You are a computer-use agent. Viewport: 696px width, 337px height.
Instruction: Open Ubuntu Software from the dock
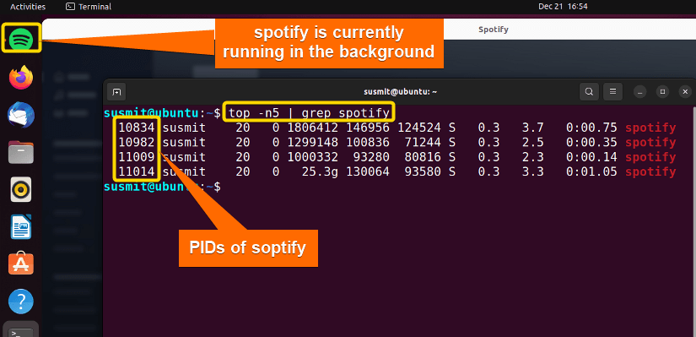[x=21, y=264]
